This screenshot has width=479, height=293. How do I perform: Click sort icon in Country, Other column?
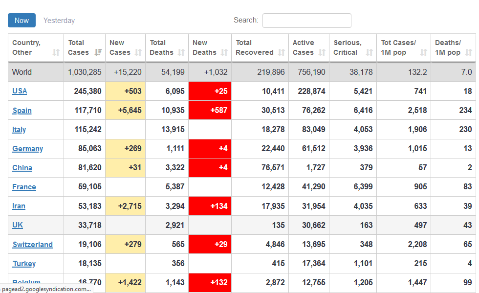click(56, 52)
